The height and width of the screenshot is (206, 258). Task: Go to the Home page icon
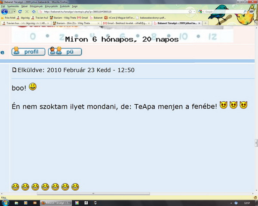(34, 12)
